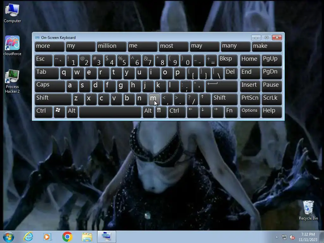
Task: Open the cloudforce desktop shortcut
Action: [12, 46]
